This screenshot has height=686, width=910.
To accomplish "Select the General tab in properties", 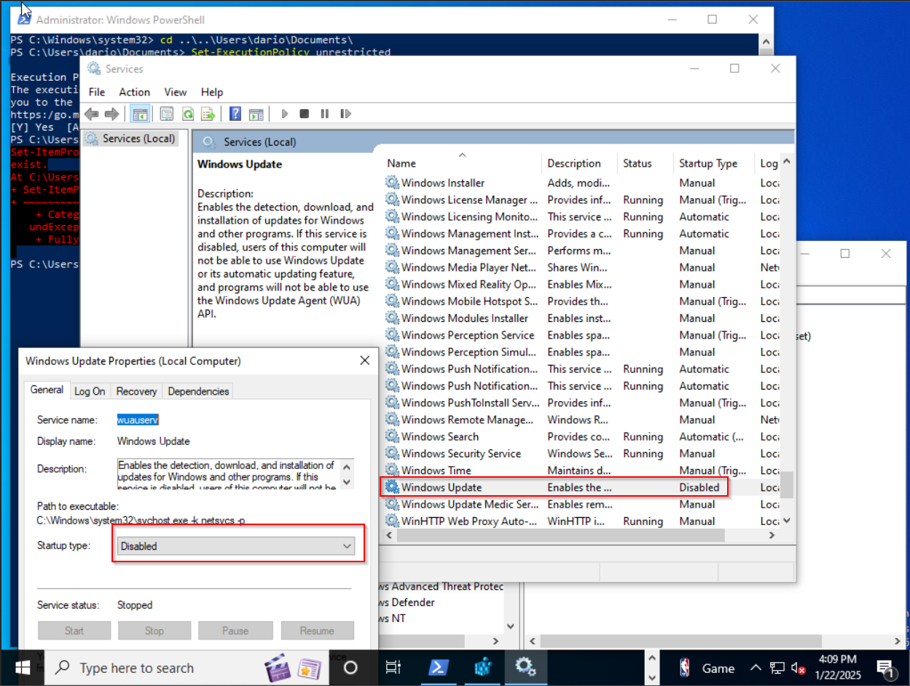I will coord(47,390).
